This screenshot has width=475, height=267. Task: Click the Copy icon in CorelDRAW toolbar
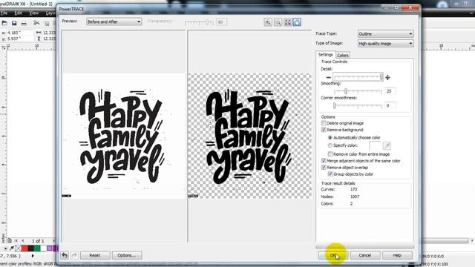[47, 23]
